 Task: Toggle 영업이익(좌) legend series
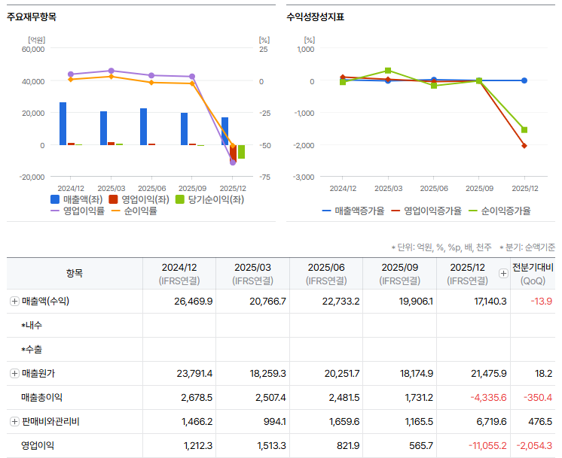coord(139,199)
